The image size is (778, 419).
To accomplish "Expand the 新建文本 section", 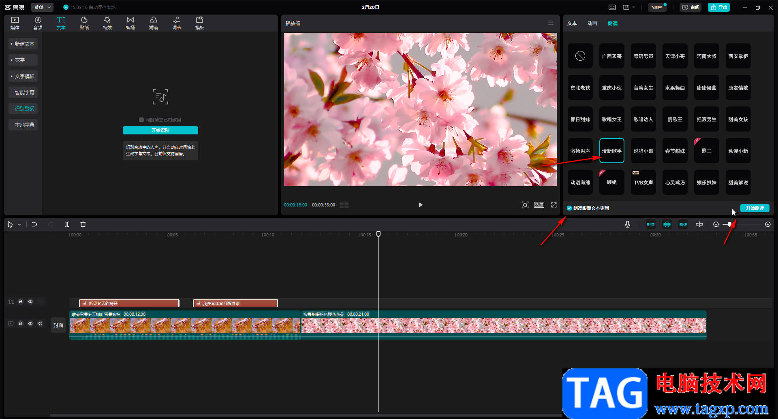I will 23,44.
